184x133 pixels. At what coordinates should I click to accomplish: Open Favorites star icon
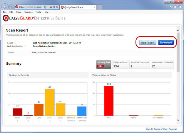pos(175,7)
